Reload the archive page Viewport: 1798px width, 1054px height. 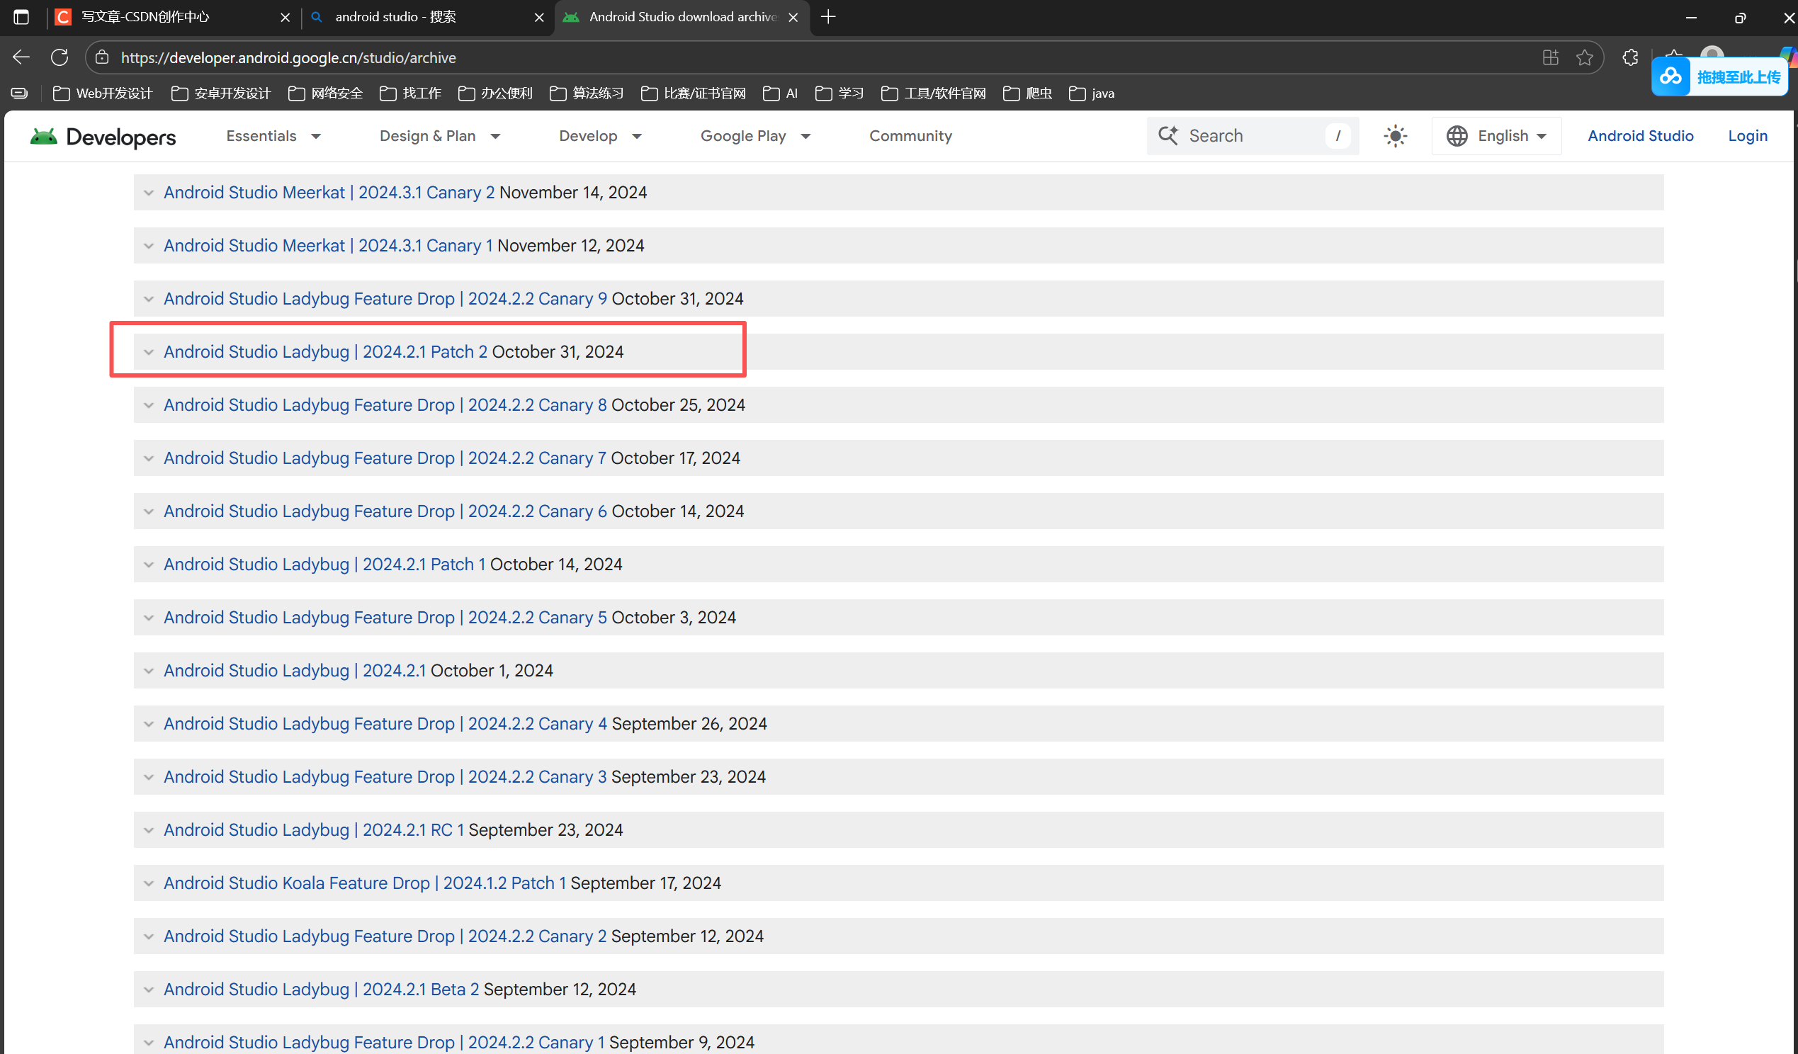coord(60,57)
